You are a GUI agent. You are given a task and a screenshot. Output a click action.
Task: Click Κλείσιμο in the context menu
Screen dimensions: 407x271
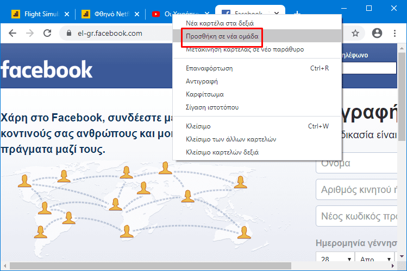[257, 126]
